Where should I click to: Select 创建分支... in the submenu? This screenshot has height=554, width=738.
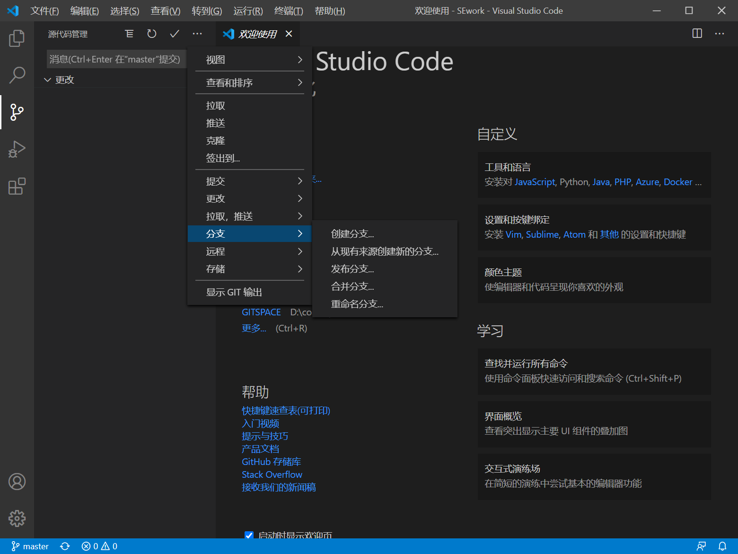385,233
